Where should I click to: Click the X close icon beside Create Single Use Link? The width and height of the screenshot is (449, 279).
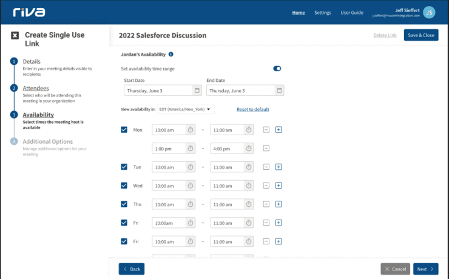pos(15,35)
